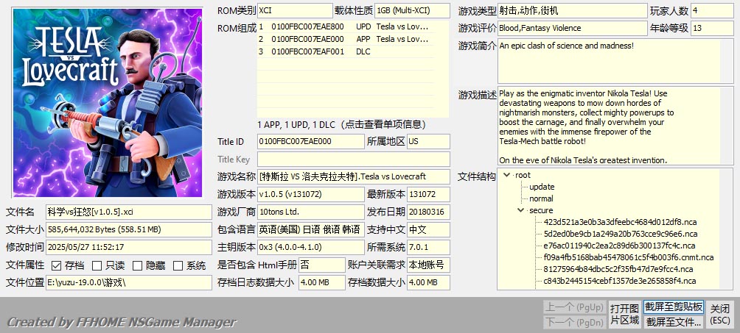The width and height of the screenshot is (740, 333).
Task: Click 截屏至剪贴板 screenshot to clipboard button
Action: (x=674, y=307)
